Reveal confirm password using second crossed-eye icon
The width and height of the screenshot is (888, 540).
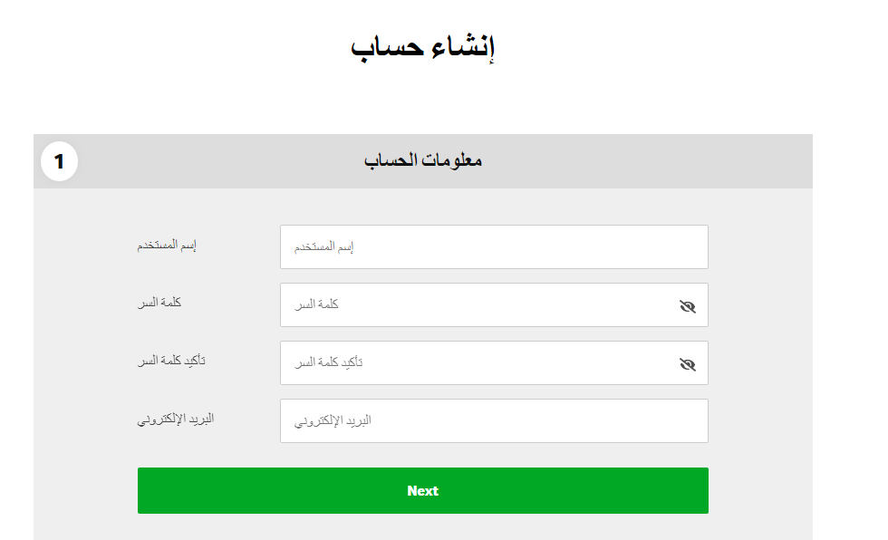coord(687,364)
